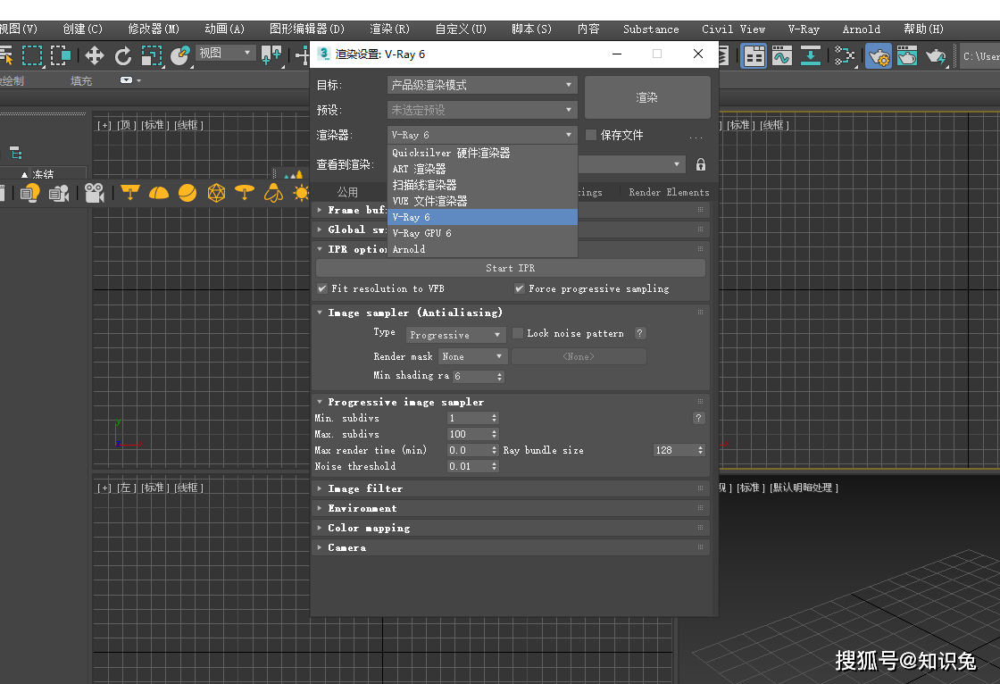Click the Max. subdivs value field
The width and height of the screenshot is (1000, 684).
tap(467, 435)
